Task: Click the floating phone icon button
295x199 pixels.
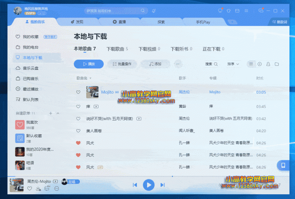Action: point(283,165)
